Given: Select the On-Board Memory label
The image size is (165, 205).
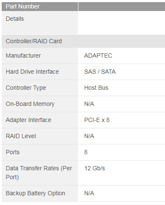Looking at the screenshot, I should pyautogui.click(x=30, y=104).
